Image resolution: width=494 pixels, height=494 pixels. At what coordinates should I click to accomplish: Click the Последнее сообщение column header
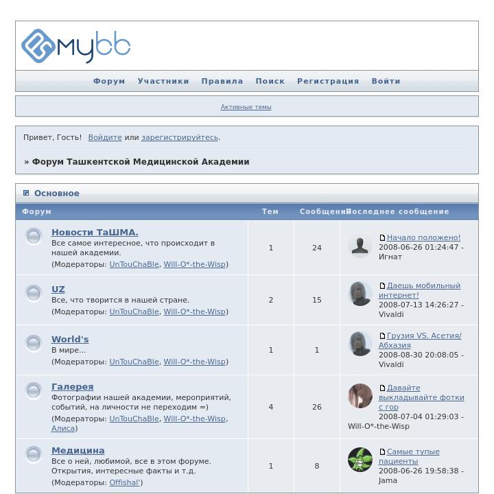(x=398, y=211)
